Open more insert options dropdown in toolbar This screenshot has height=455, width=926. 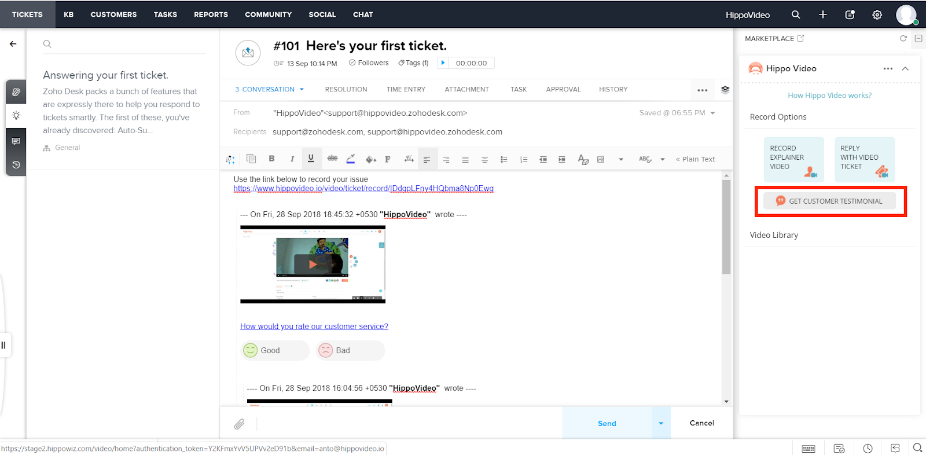click(x=621, y=159)
